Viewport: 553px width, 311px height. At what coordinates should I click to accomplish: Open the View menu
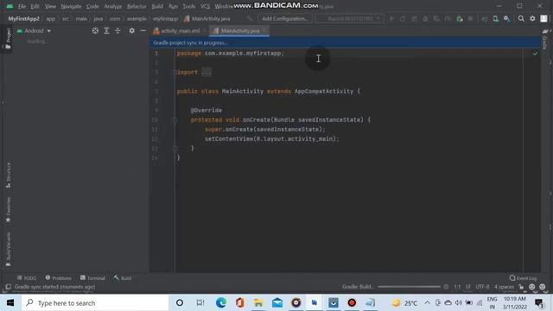pyautogui.click(x=50, y=6)
